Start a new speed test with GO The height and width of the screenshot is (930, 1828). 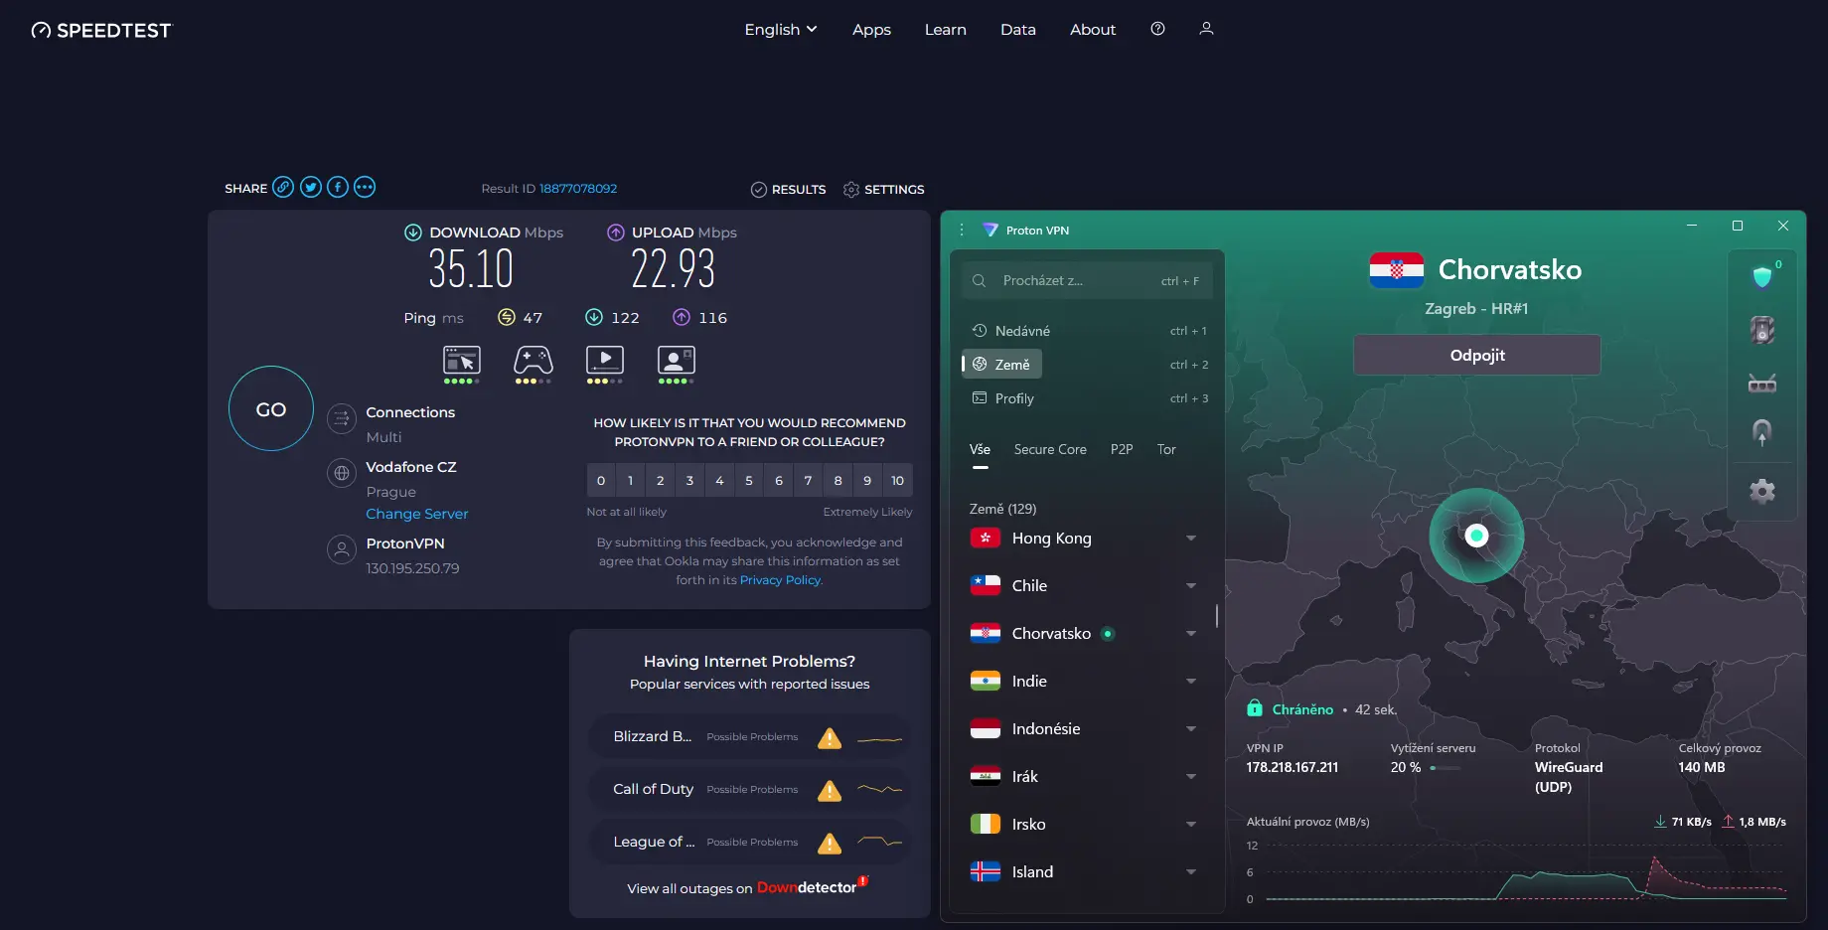click(270, 407)
